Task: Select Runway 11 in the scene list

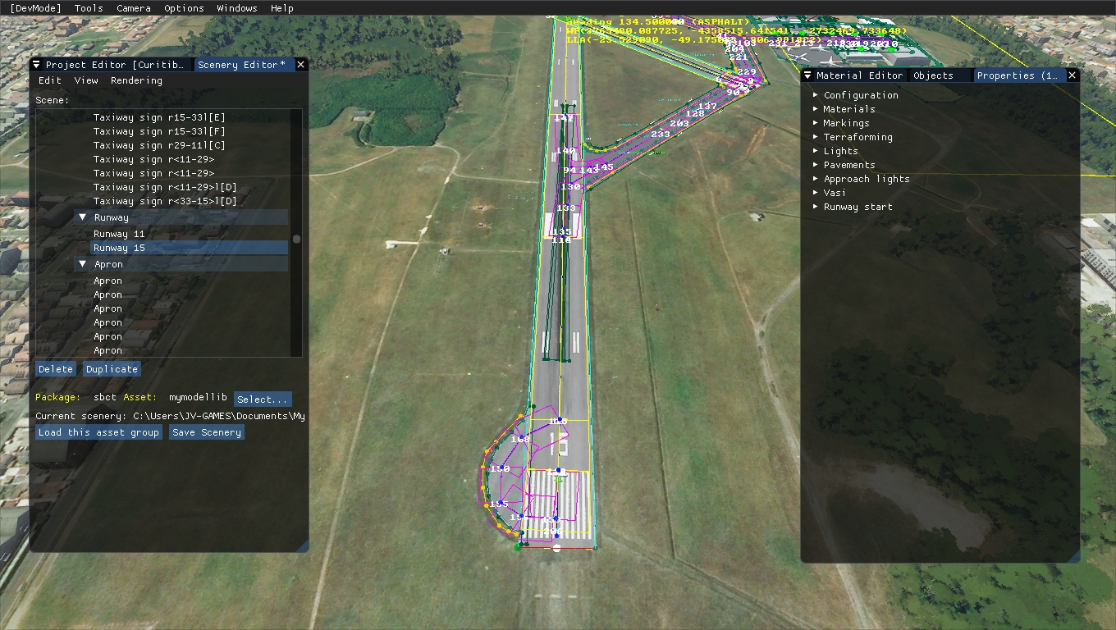Action: pyautogui.click(x=119, y=234)
